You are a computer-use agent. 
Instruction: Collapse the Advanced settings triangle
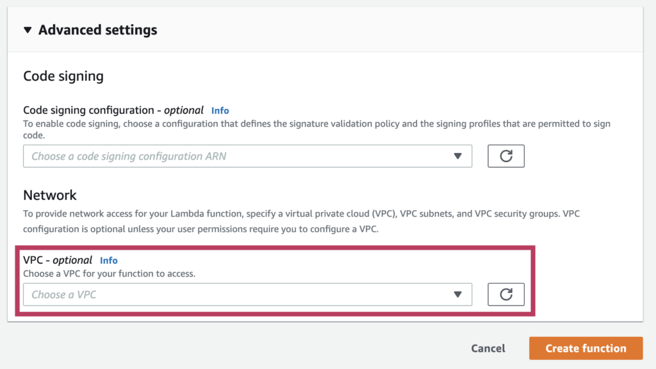(28, 30)
